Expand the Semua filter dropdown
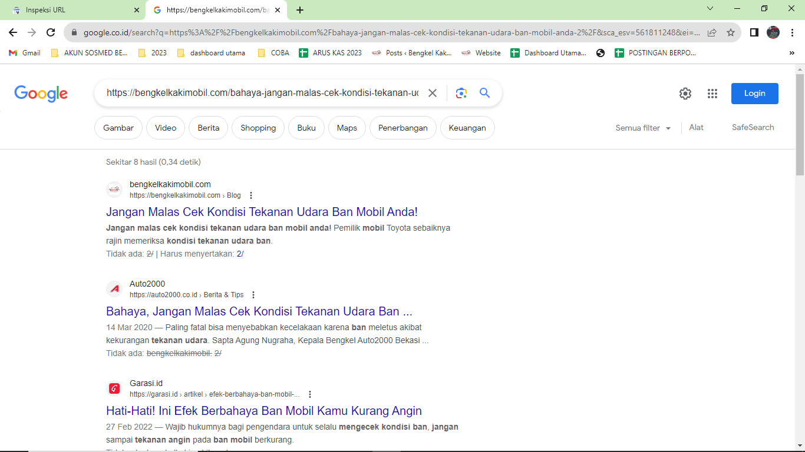Viewport: 805px width, 452px height. [x=643, y=128]
